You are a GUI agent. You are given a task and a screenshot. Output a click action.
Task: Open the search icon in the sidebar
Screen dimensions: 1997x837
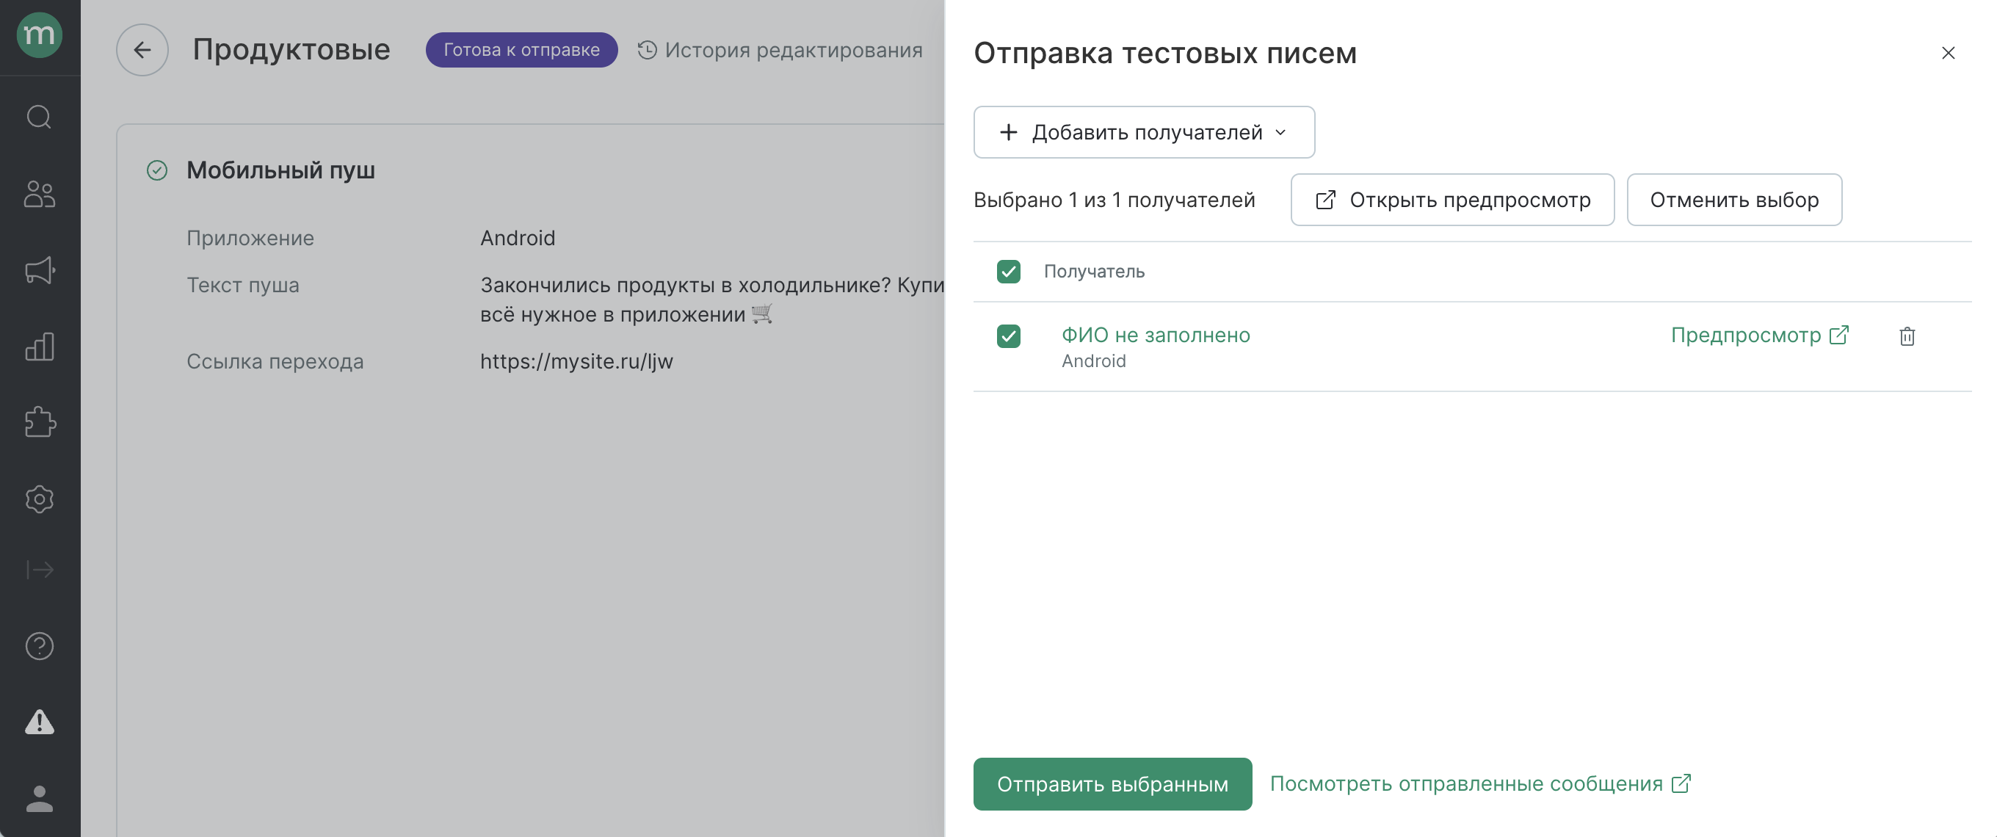point(40,117)
